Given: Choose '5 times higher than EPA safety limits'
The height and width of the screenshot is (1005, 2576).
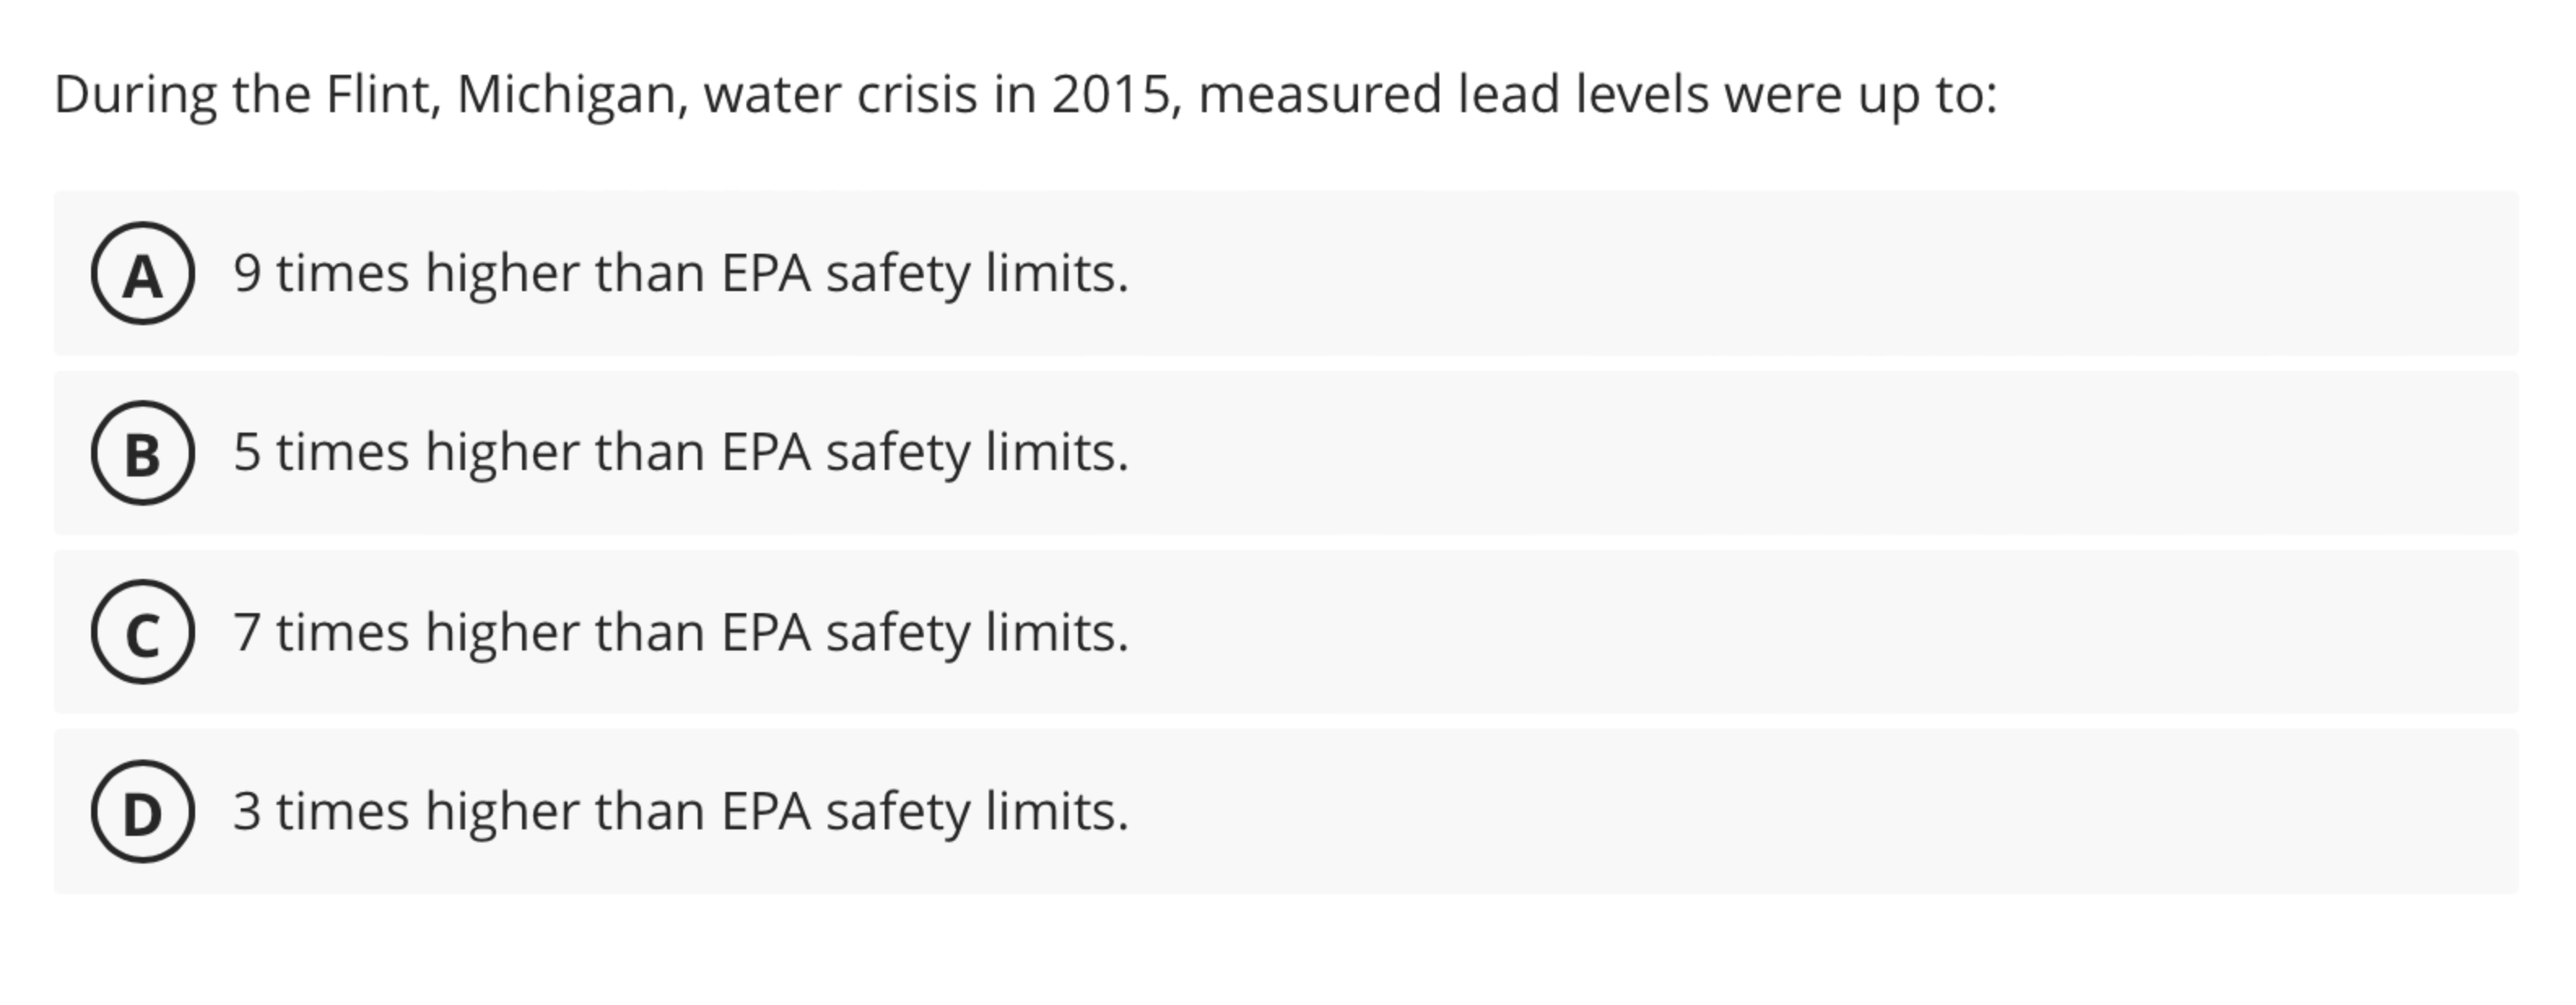Looking at the screenshot, I should (680, 453).
